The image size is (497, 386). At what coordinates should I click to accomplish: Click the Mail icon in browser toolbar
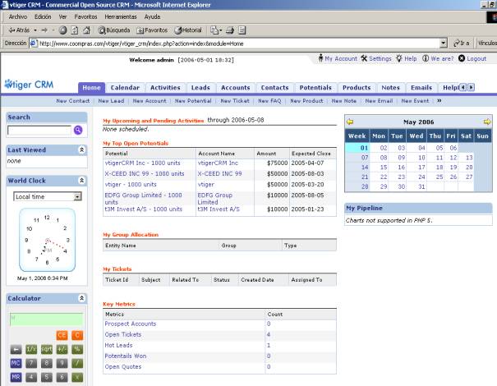(x=215, y=30)
